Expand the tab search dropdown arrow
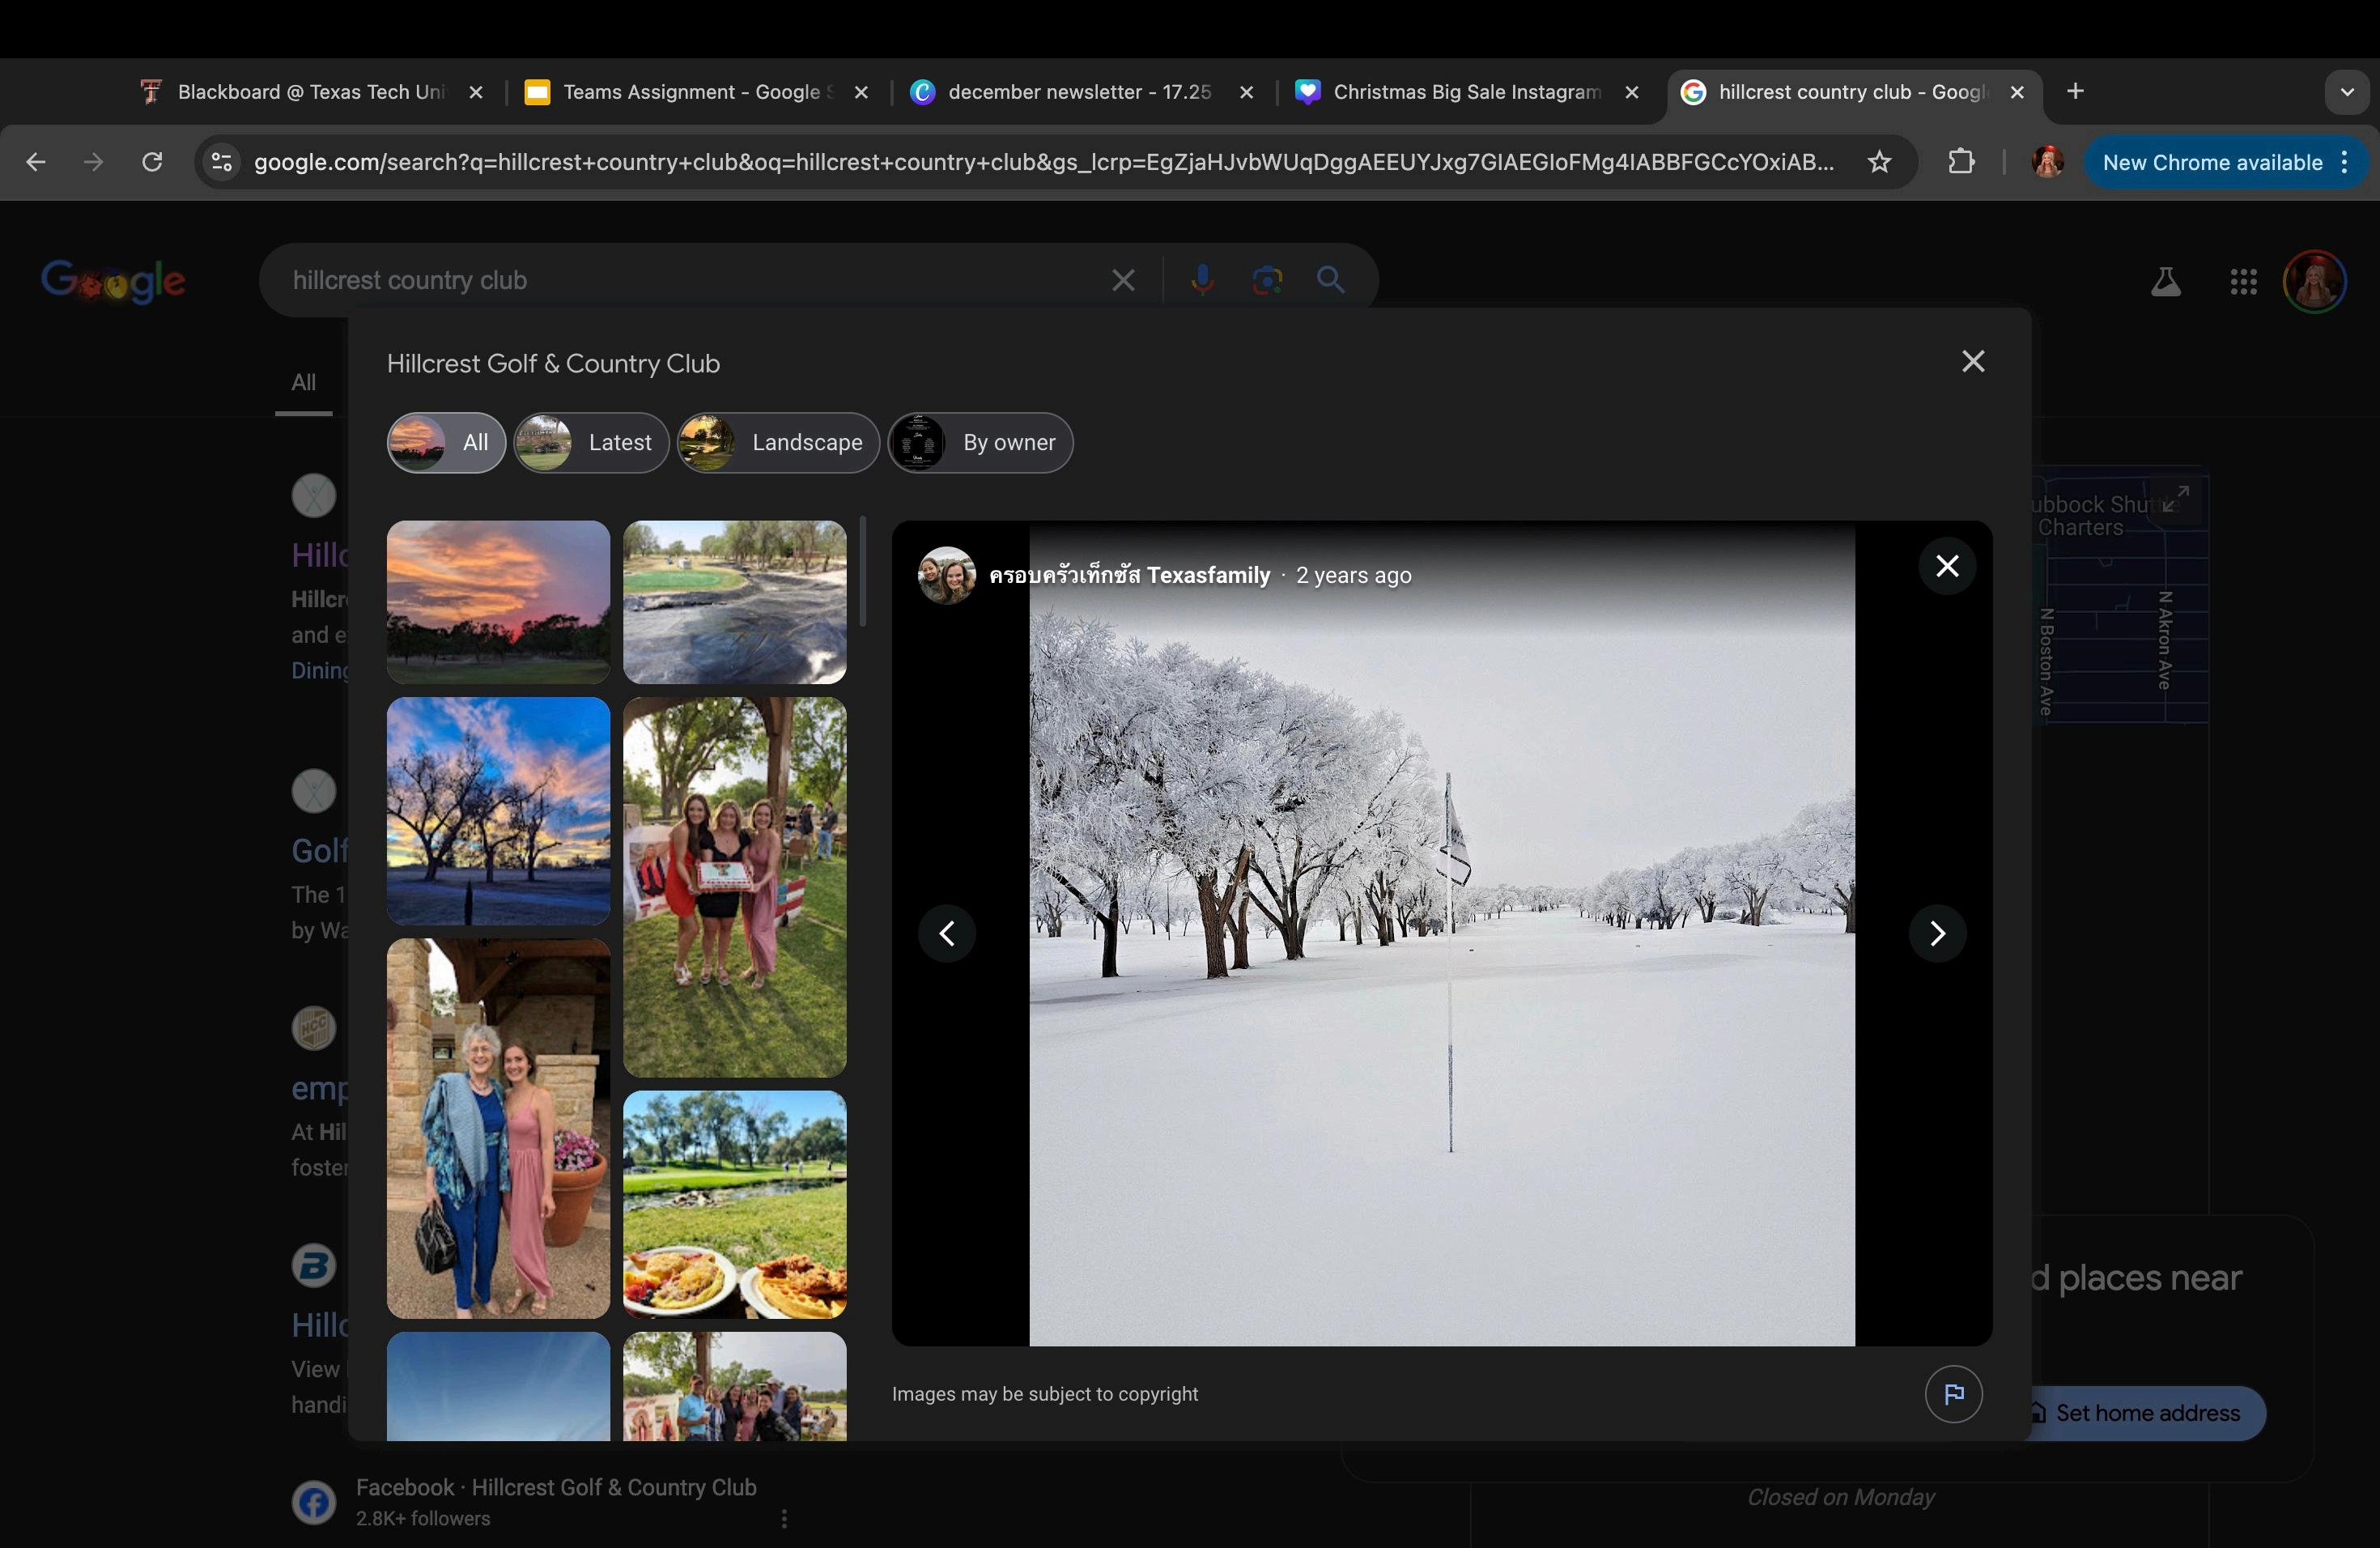 [x=2346, y=92]
